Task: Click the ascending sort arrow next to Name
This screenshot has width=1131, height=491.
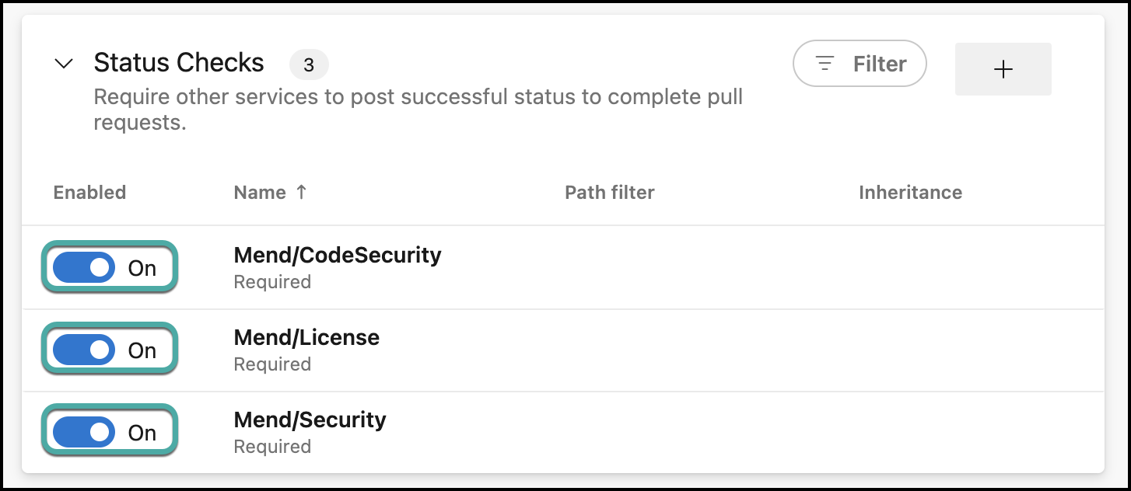Action: [302, 192]
